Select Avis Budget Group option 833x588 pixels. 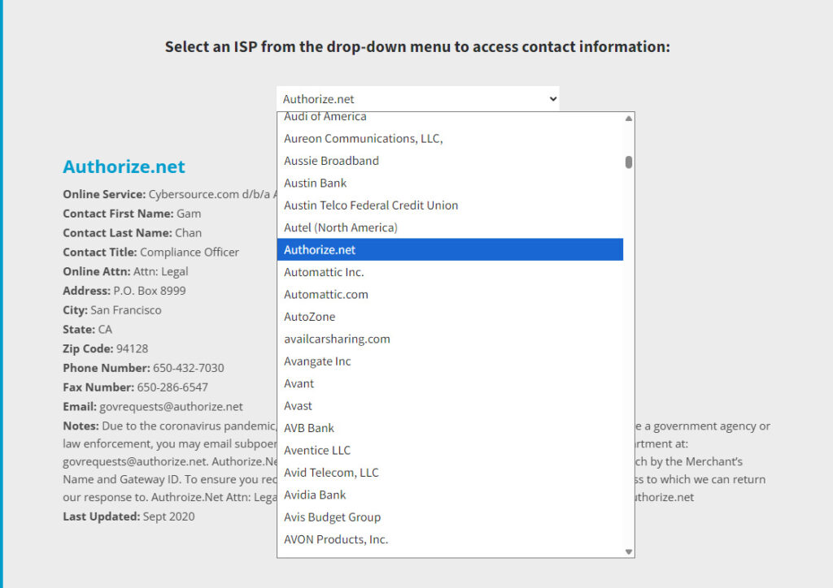(x=332, y=517)
